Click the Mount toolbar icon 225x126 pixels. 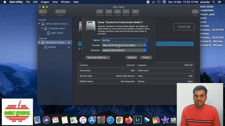[x=135, y=12]
